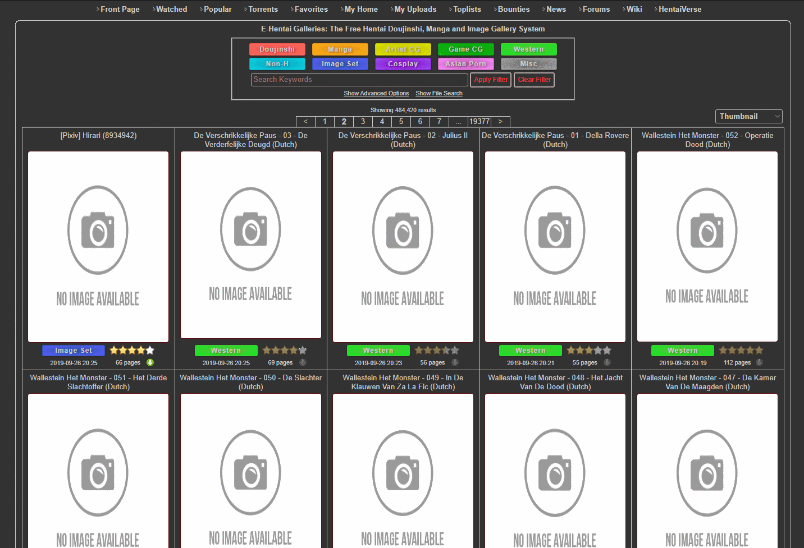
Task: Click the Clear Filter button
Action: pos(535,80)
